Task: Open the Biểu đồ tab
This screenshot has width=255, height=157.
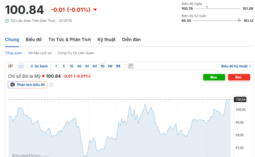Action: pyautogui.click(x=34, y=40)
